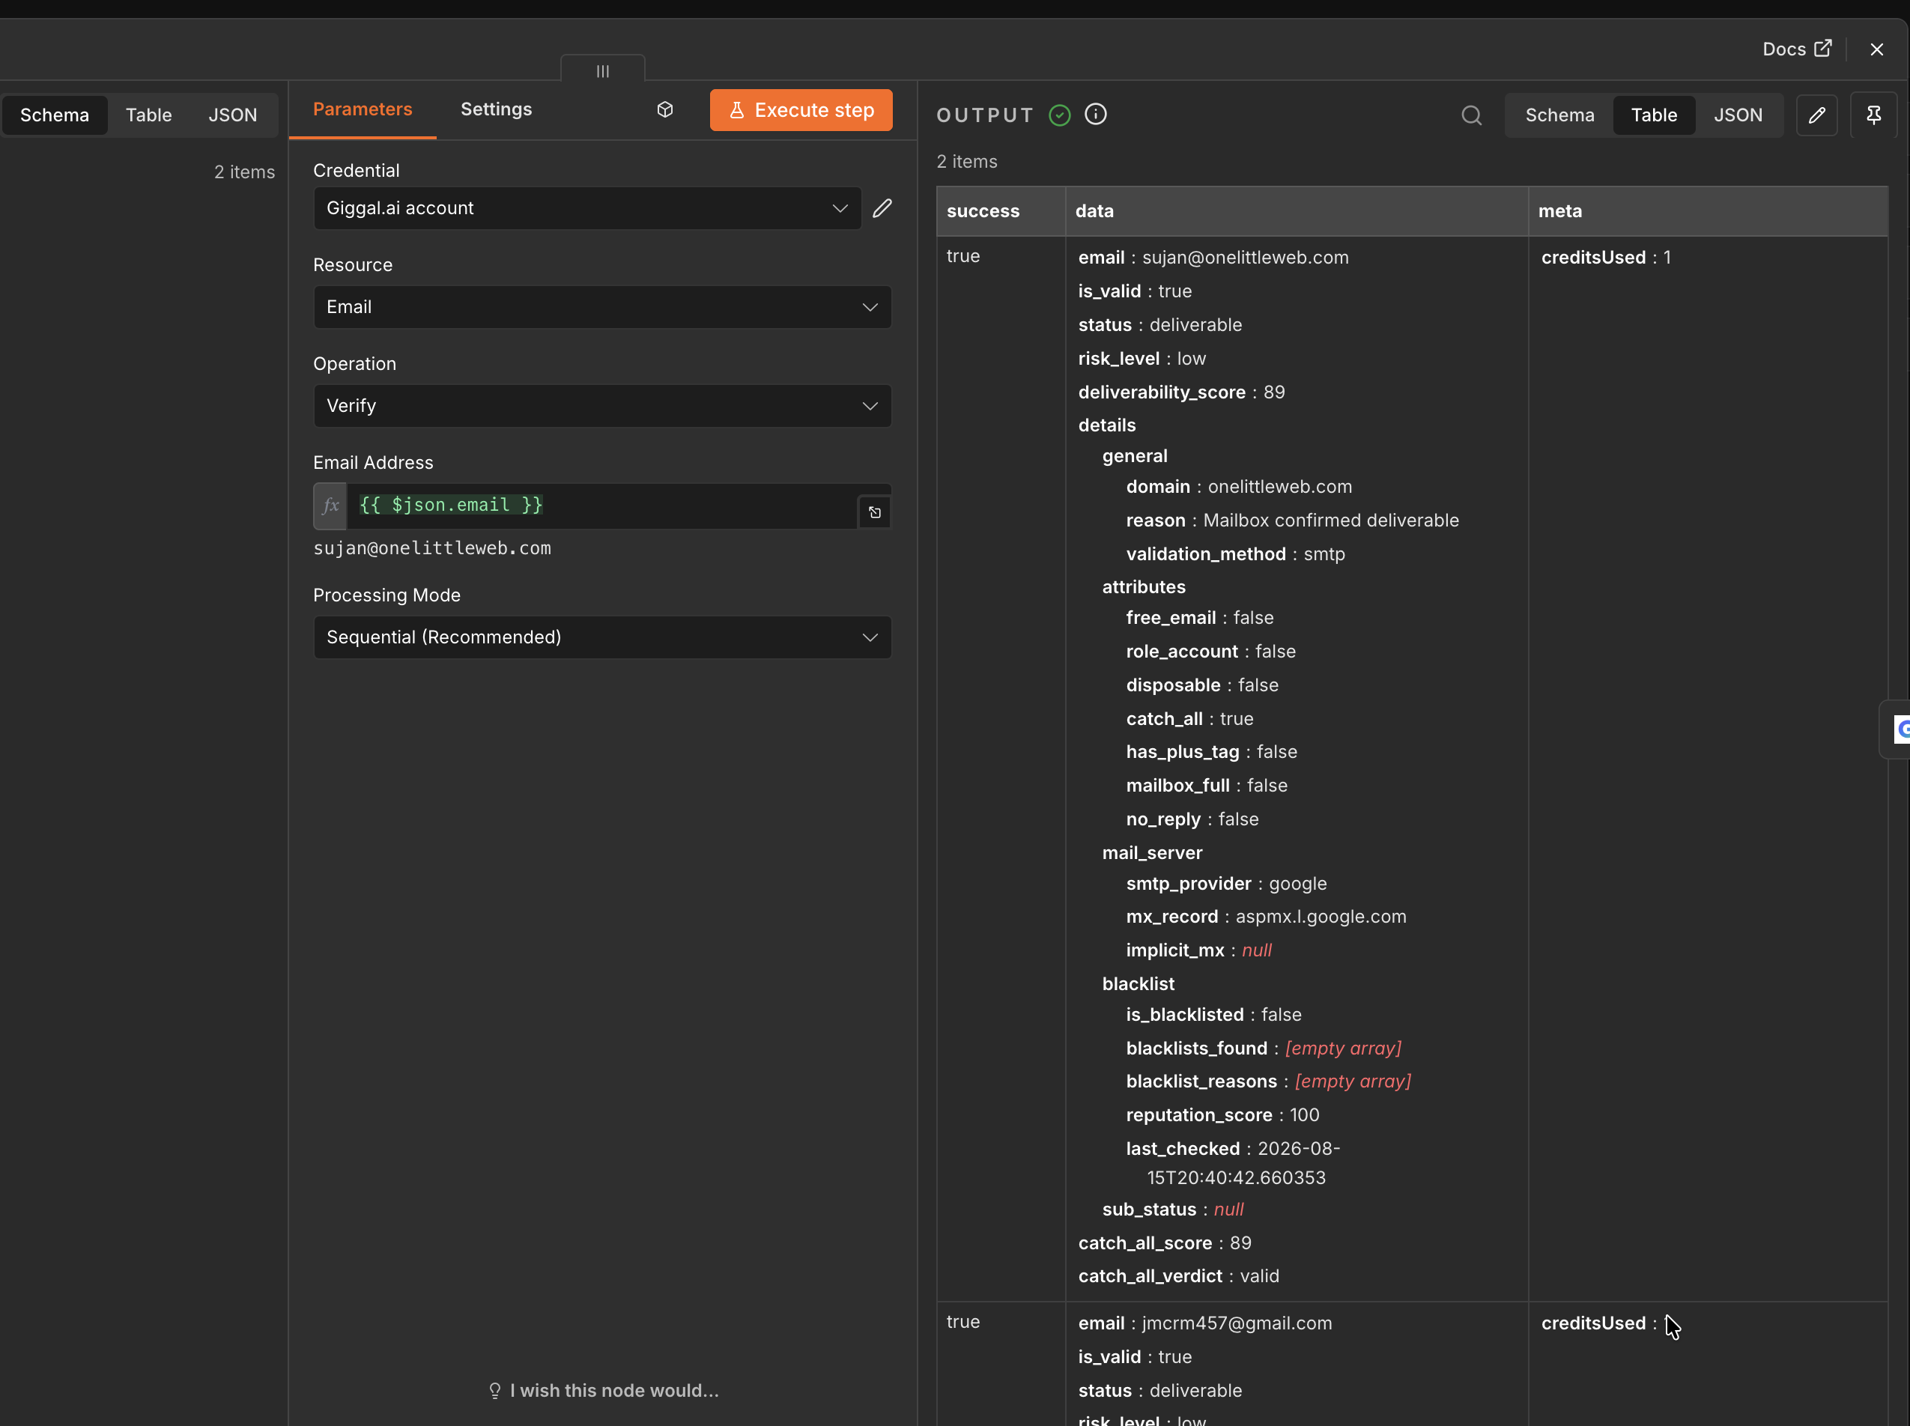Click the side widget at right edge
This screenshot has width=1910, height=1426.
[x=1895, y=729]
